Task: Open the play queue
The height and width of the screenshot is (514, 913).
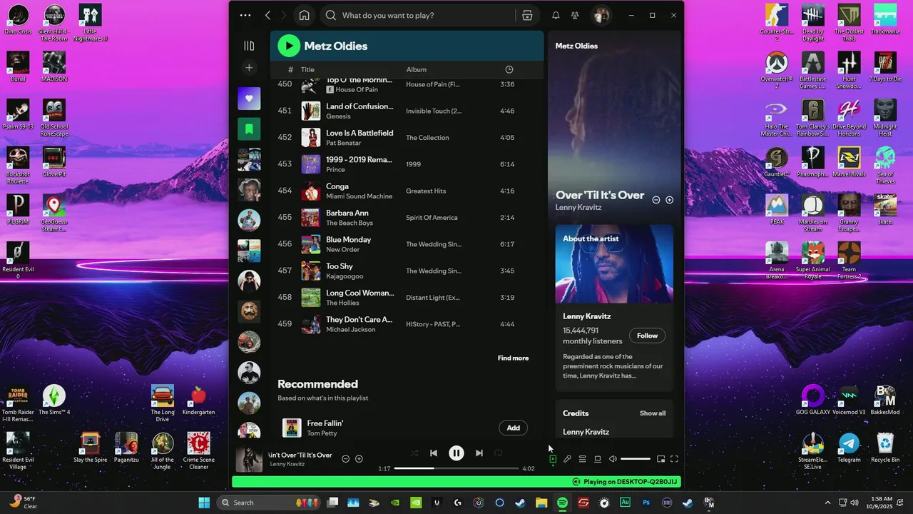Action: coord(582,459)
